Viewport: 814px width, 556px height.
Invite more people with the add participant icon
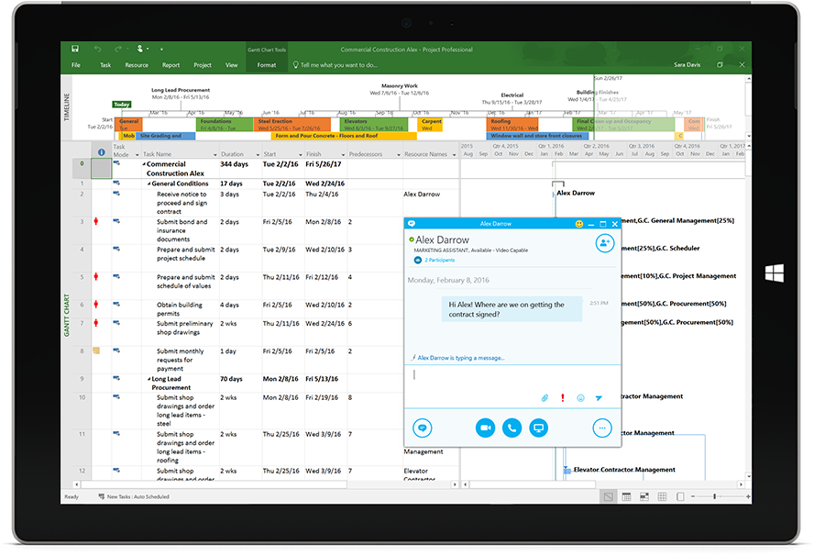604,243
